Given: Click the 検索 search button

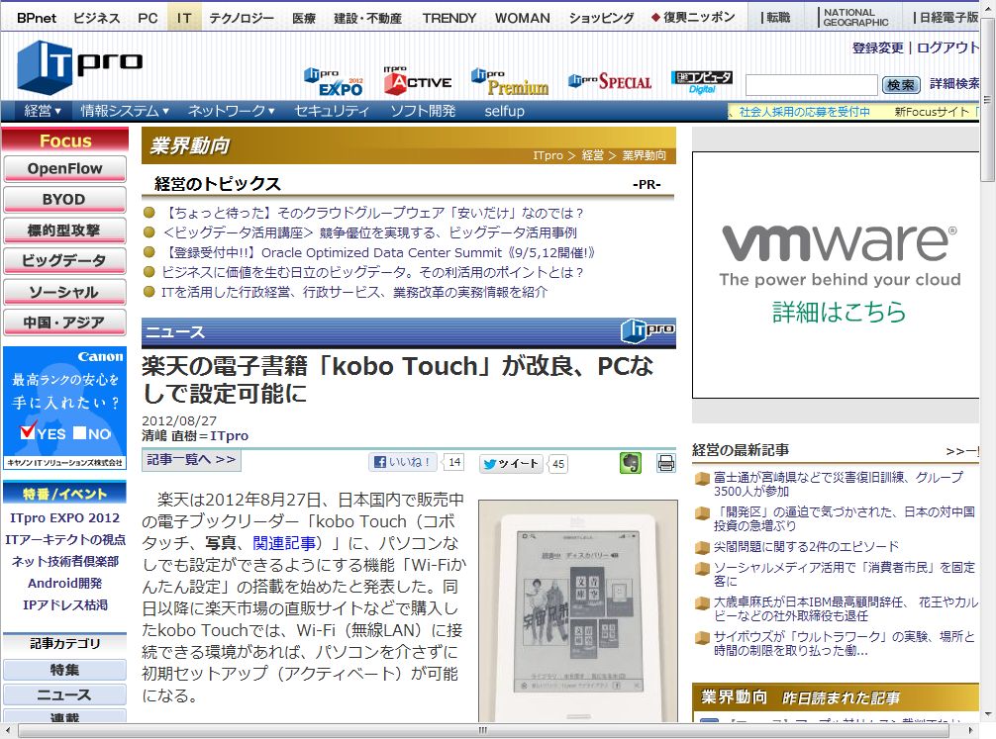Looking at the screenshot, I should pyautogui.click(x=901, y=84).
